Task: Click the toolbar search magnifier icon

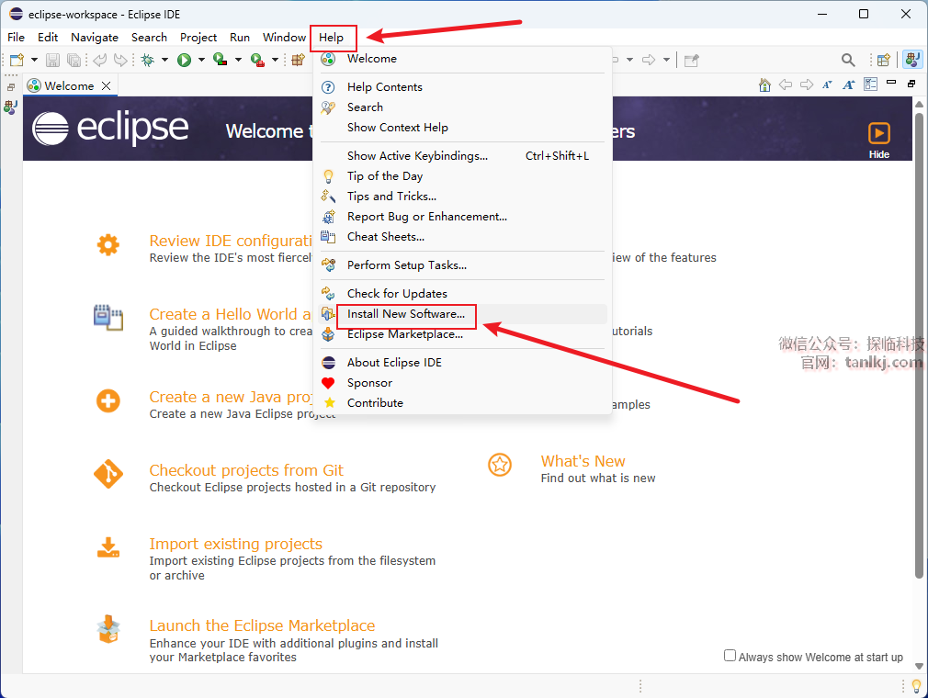Action: pyautogui.click(x=848, y=60)
